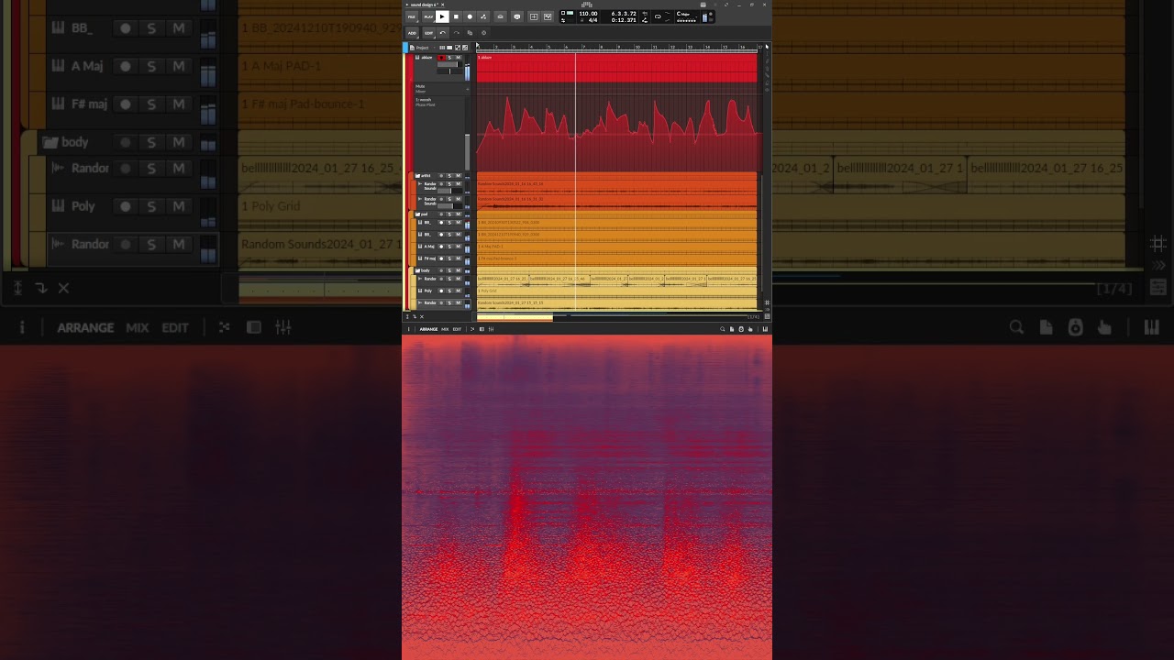The image size is (1174, 660).
Task: Mute the A Maj track
Action: coord(459,247)
